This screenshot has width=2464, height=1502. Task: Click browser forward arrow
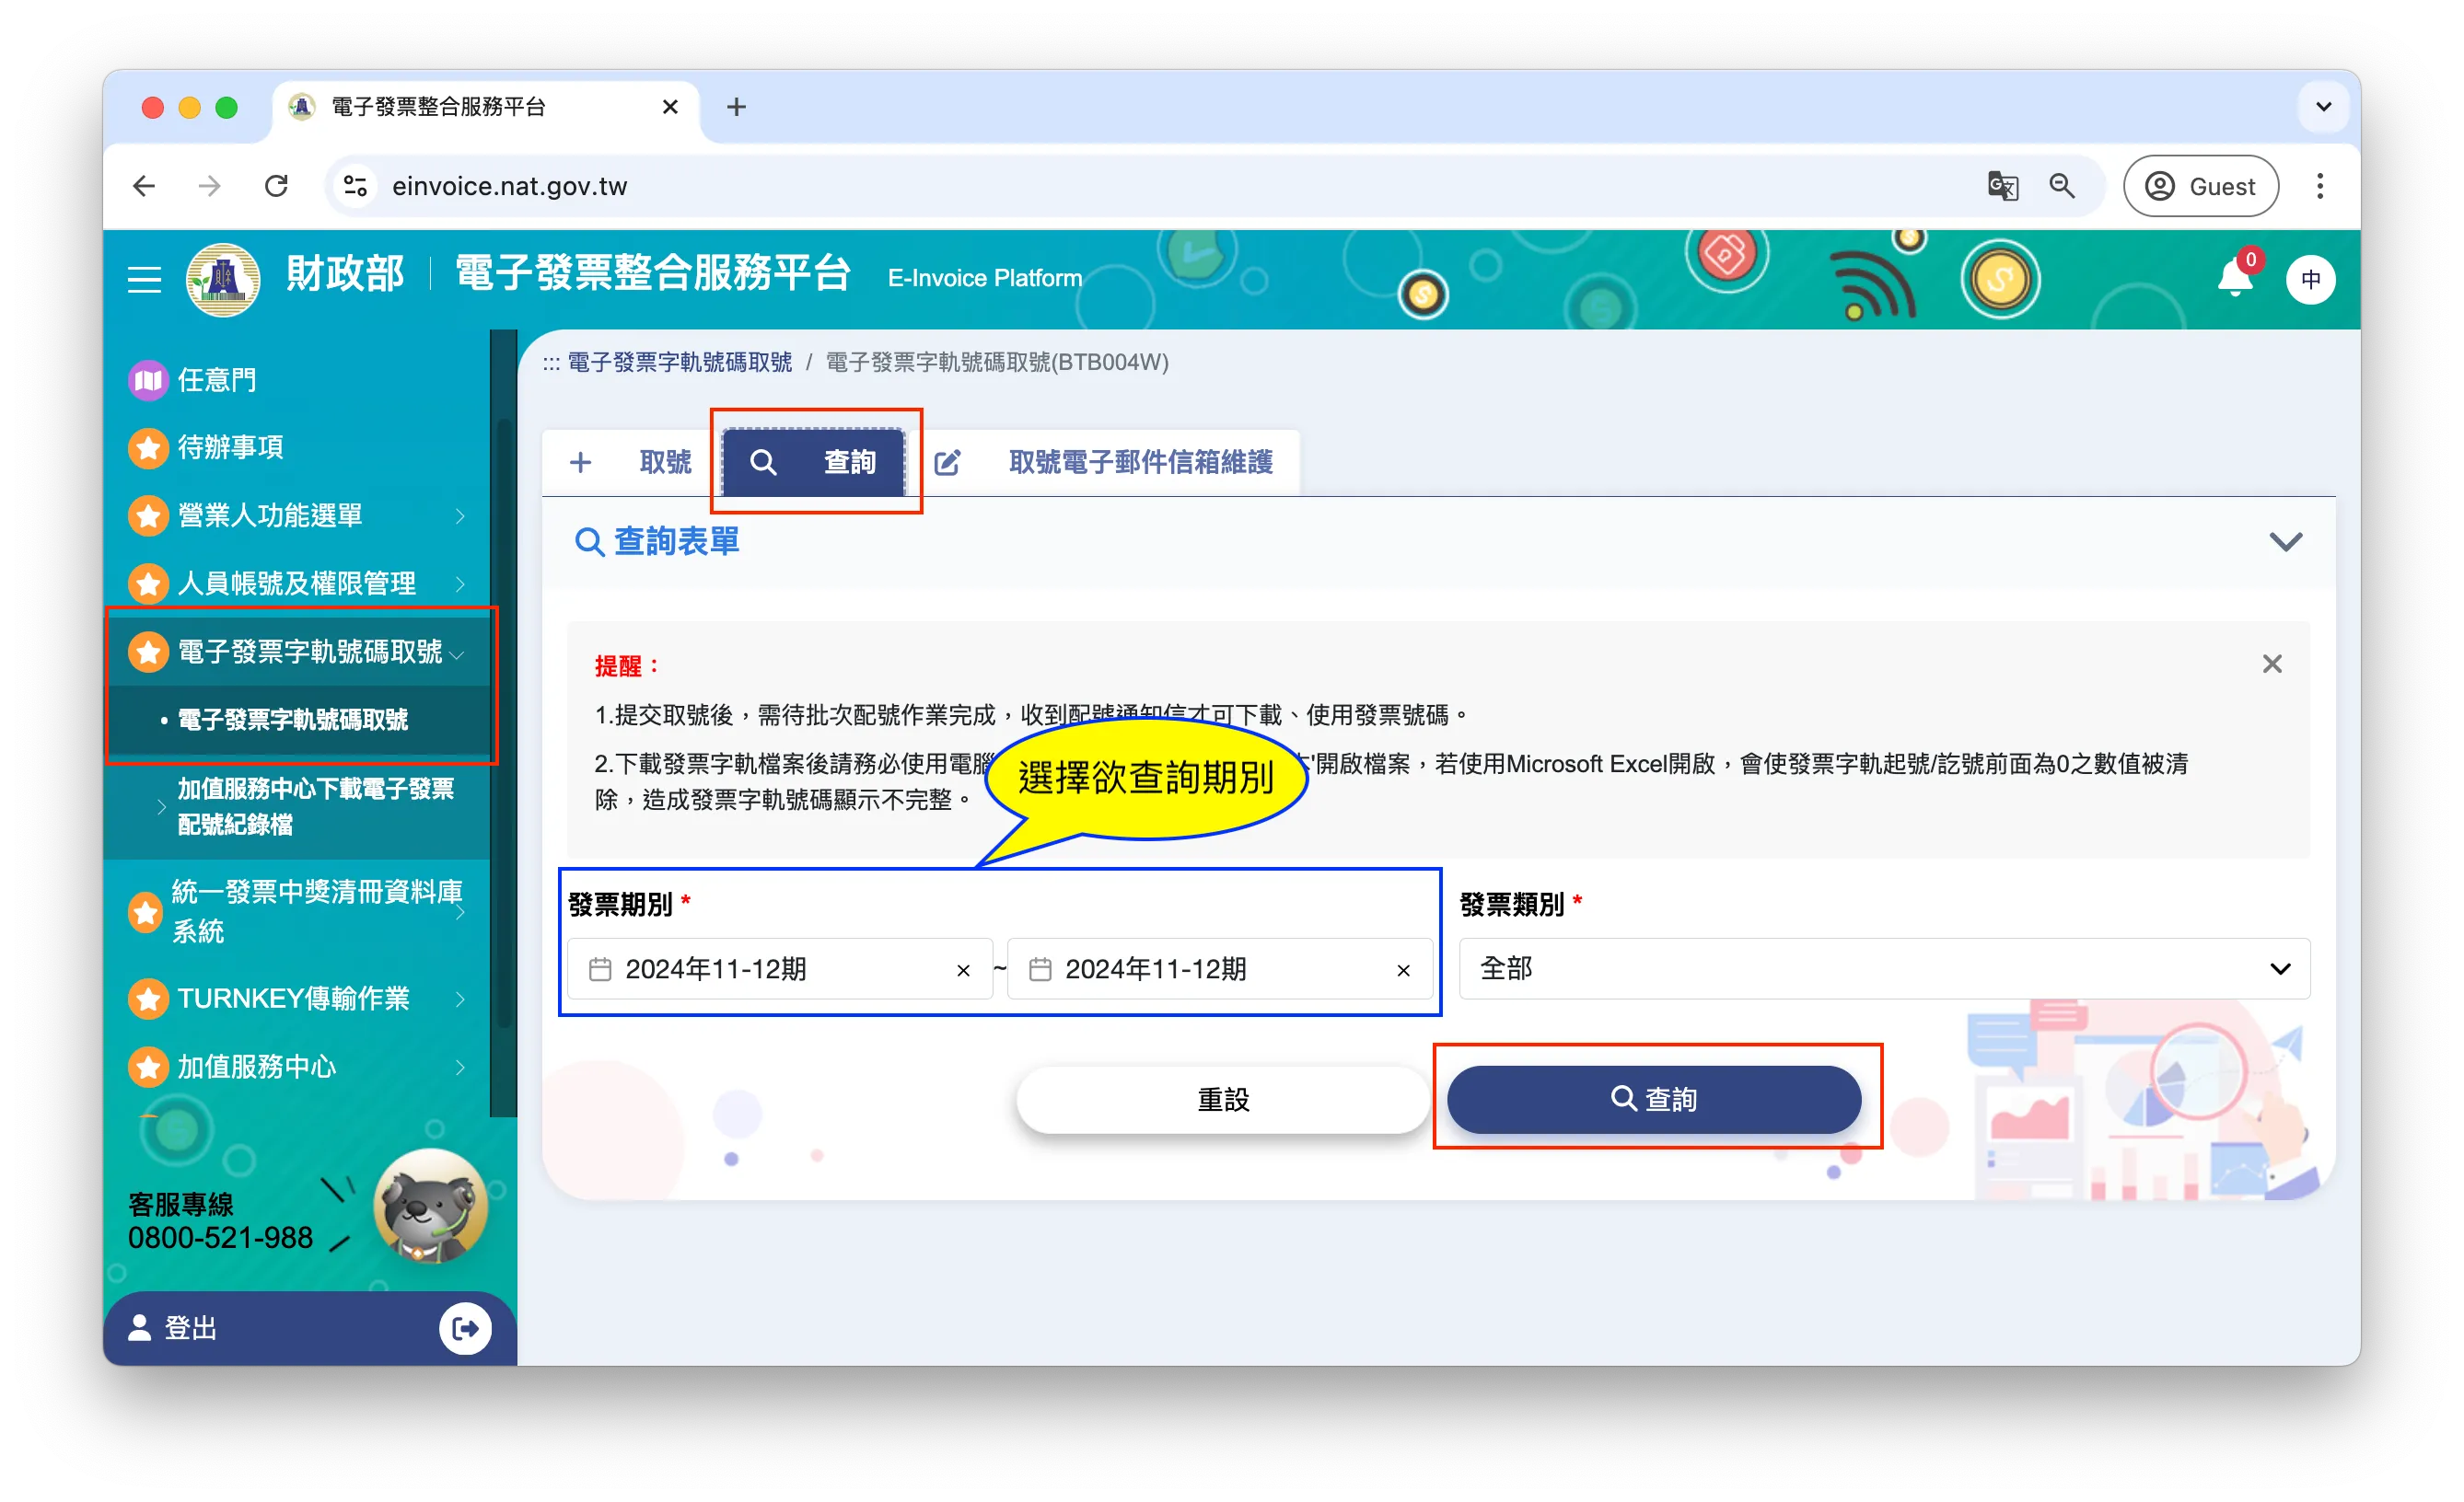click(x=210, y=186)
